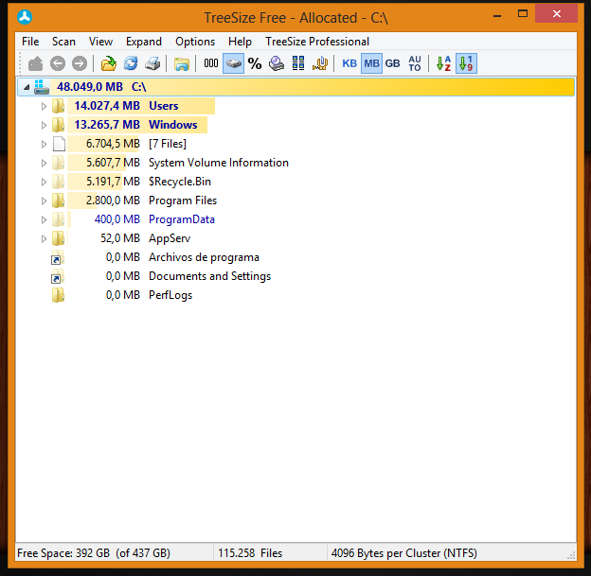
Task: Expand the Program Files folder node
Action: click(x=44, y=201)
